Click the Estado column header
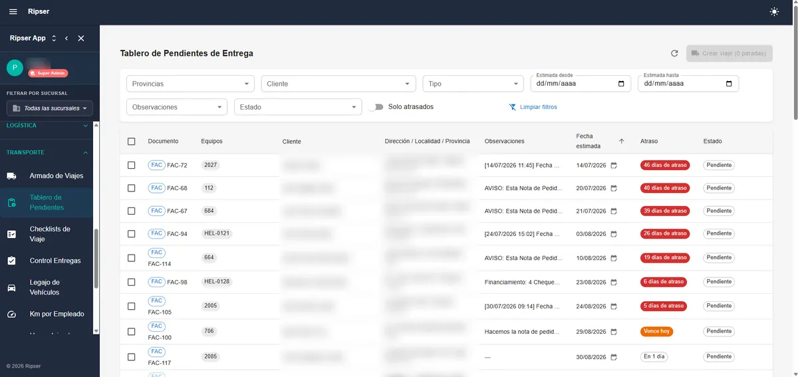798x377 pixels. [x=712, y=141]
